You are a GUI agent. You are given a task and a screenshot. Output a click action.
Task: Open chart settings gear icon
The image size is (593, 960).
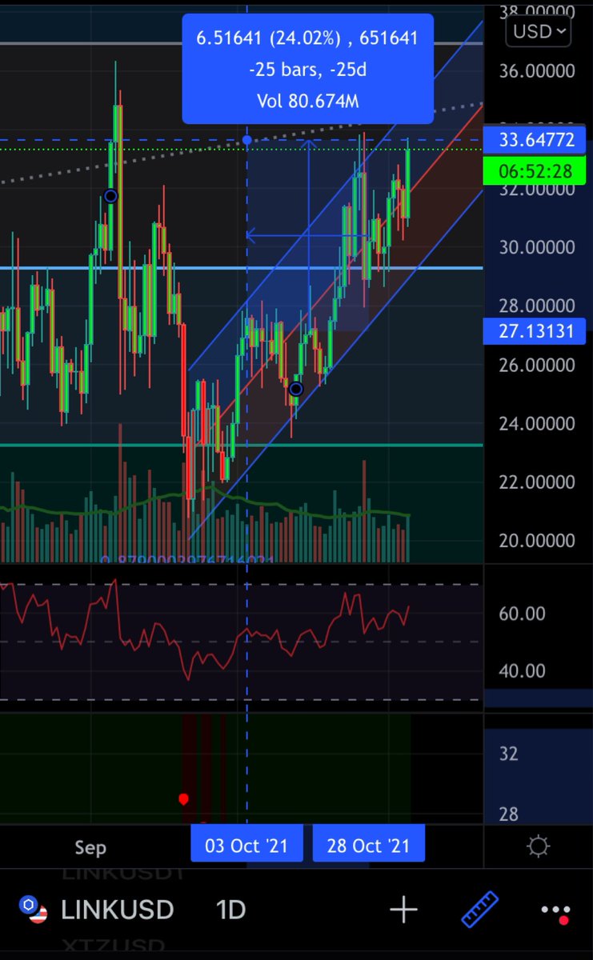pyautogui.click(x=539, y=846)
